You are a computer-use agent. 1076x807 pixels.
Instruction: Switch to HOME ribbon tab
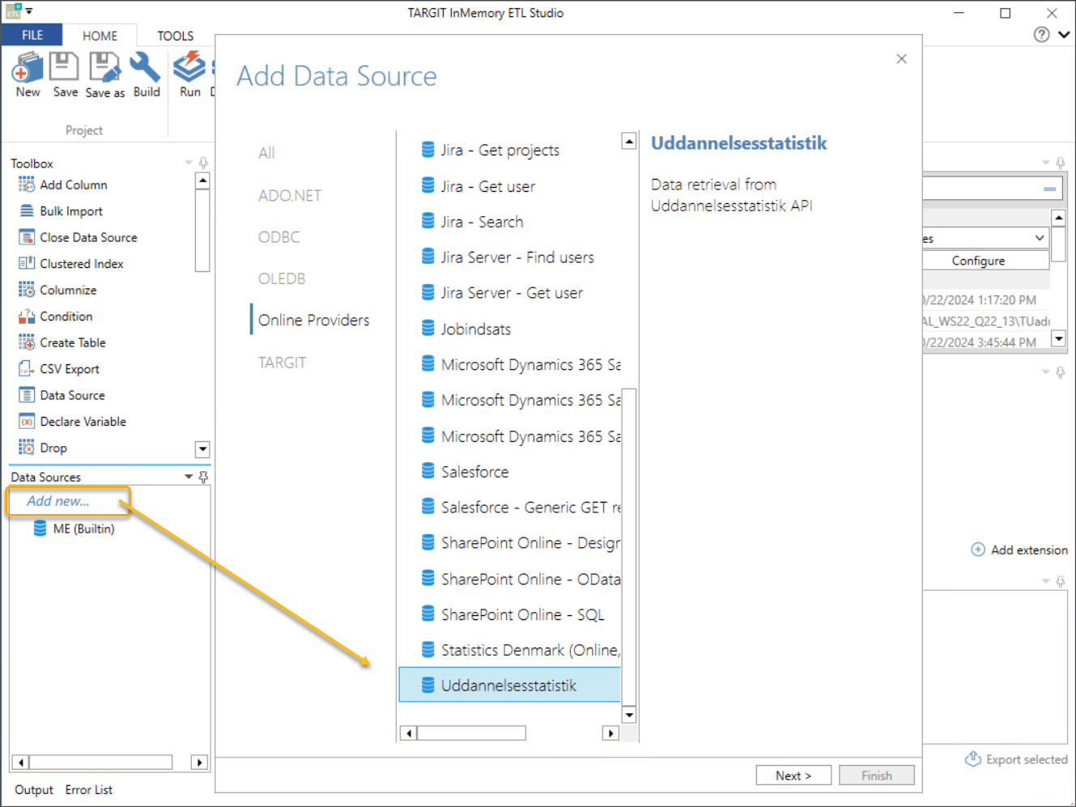[x=100, y=36]
